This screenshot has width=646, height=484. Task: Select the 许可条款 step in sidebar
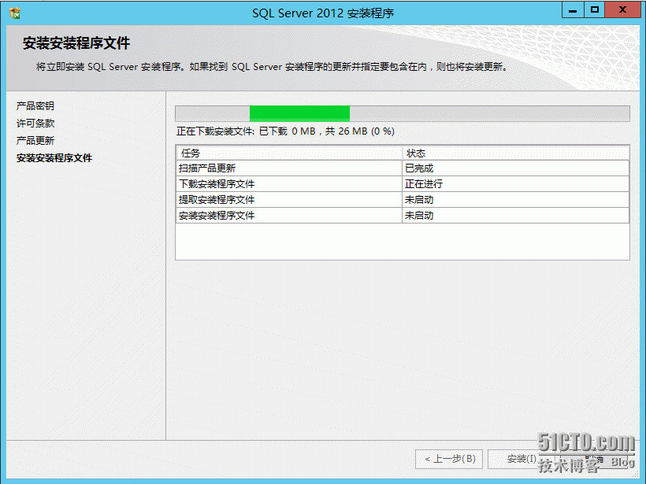pyautogui.click(x=35, y=123)
